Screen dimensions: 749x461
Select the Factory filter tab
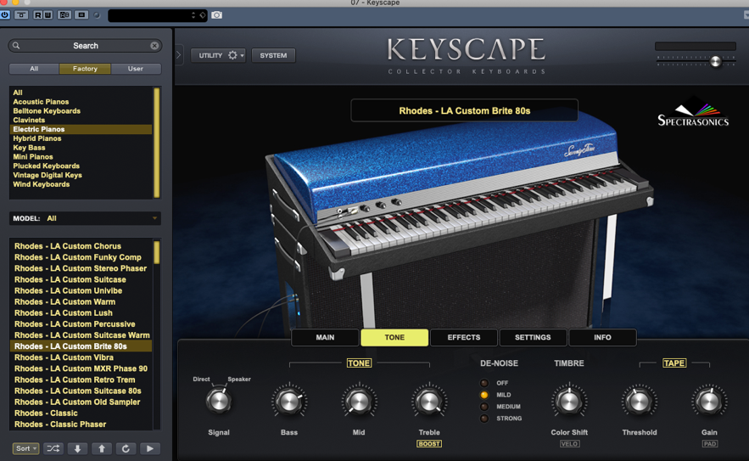coord(85,69)
